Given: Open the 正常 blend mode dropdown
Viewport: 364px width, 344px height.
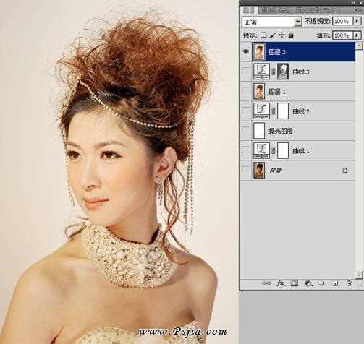Looking at the screenshot, I should (x=272, y=22).
